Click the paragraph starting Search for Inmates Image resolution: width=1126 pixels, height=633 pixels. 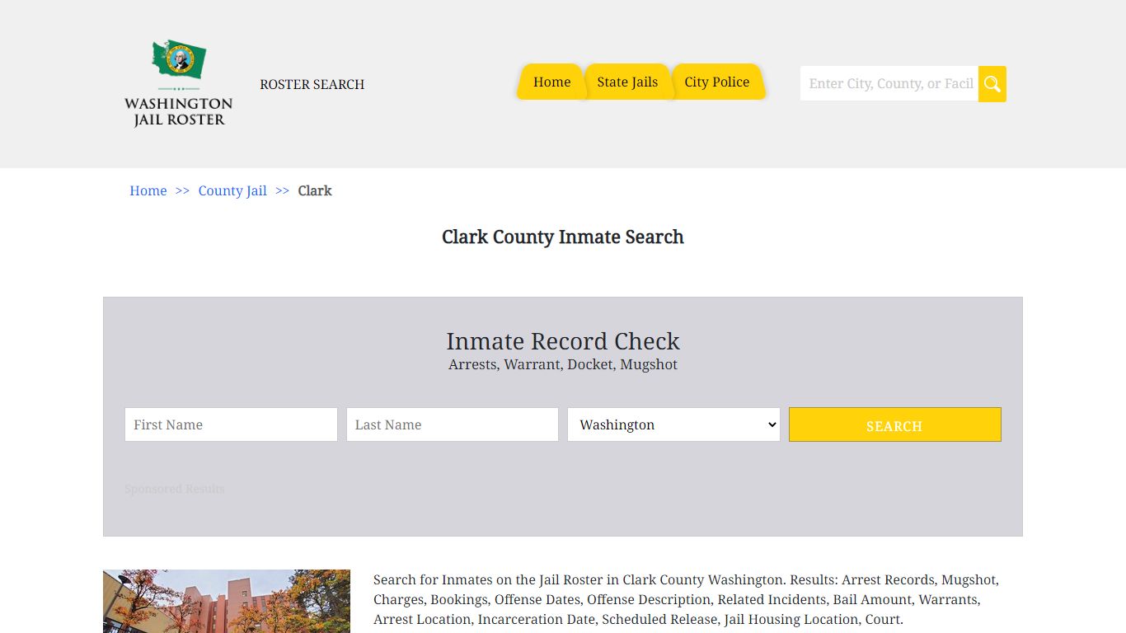[686, 599]
